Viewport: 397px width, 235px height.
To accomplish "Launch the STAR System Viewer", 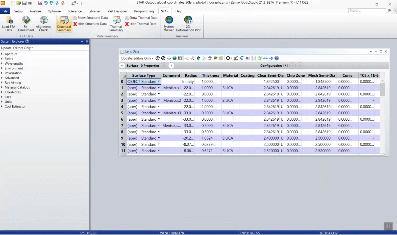I will click(169, 24).
